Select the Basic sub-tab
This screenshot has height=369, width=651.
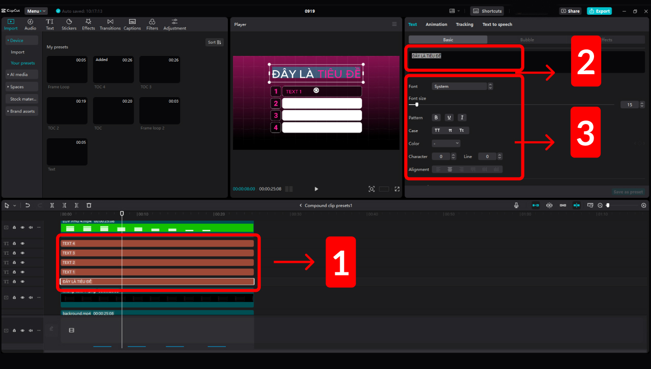click(448, 40)
